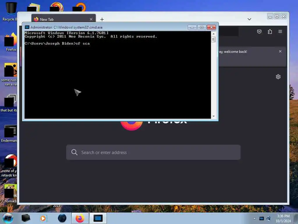This screenshot has height=224, width=298.
Task: Click the 'Microsoft Windows [Version 6.1.7601]' line
Action: tap(67, 33)
